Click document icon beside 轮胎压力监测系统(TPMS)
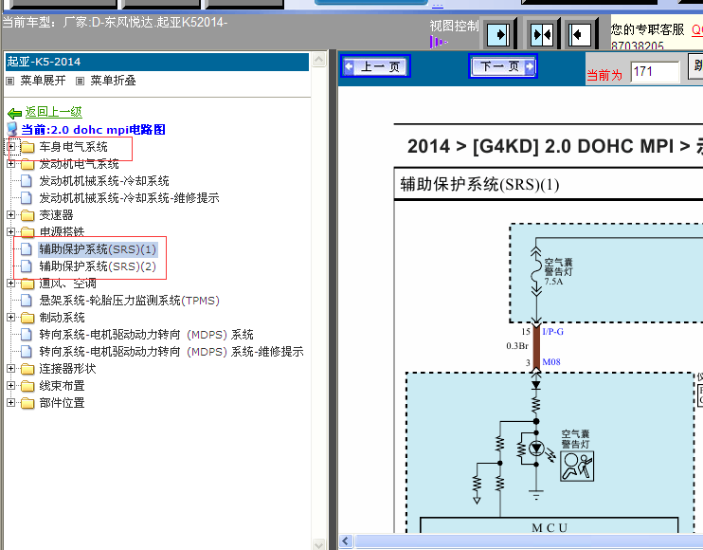Screen dimensions: 703x550 pyautogui.click(x=27, y=300)
